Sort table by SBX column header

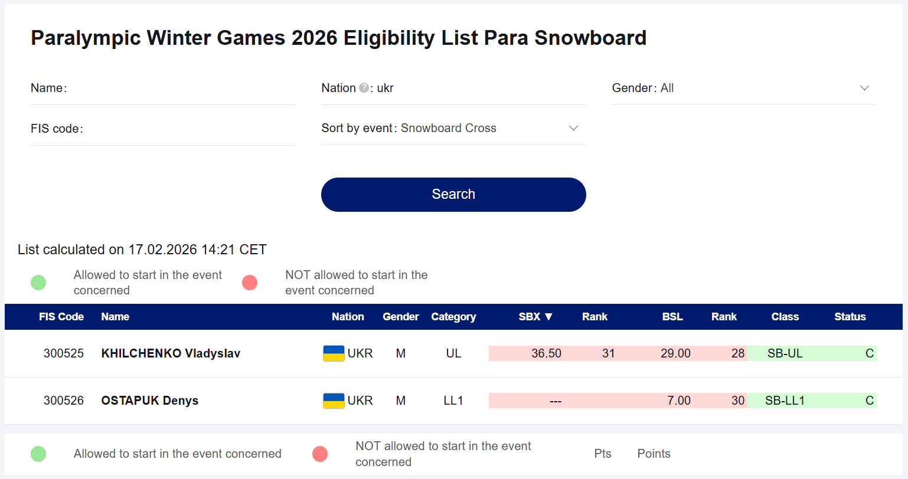pos(535,317)
